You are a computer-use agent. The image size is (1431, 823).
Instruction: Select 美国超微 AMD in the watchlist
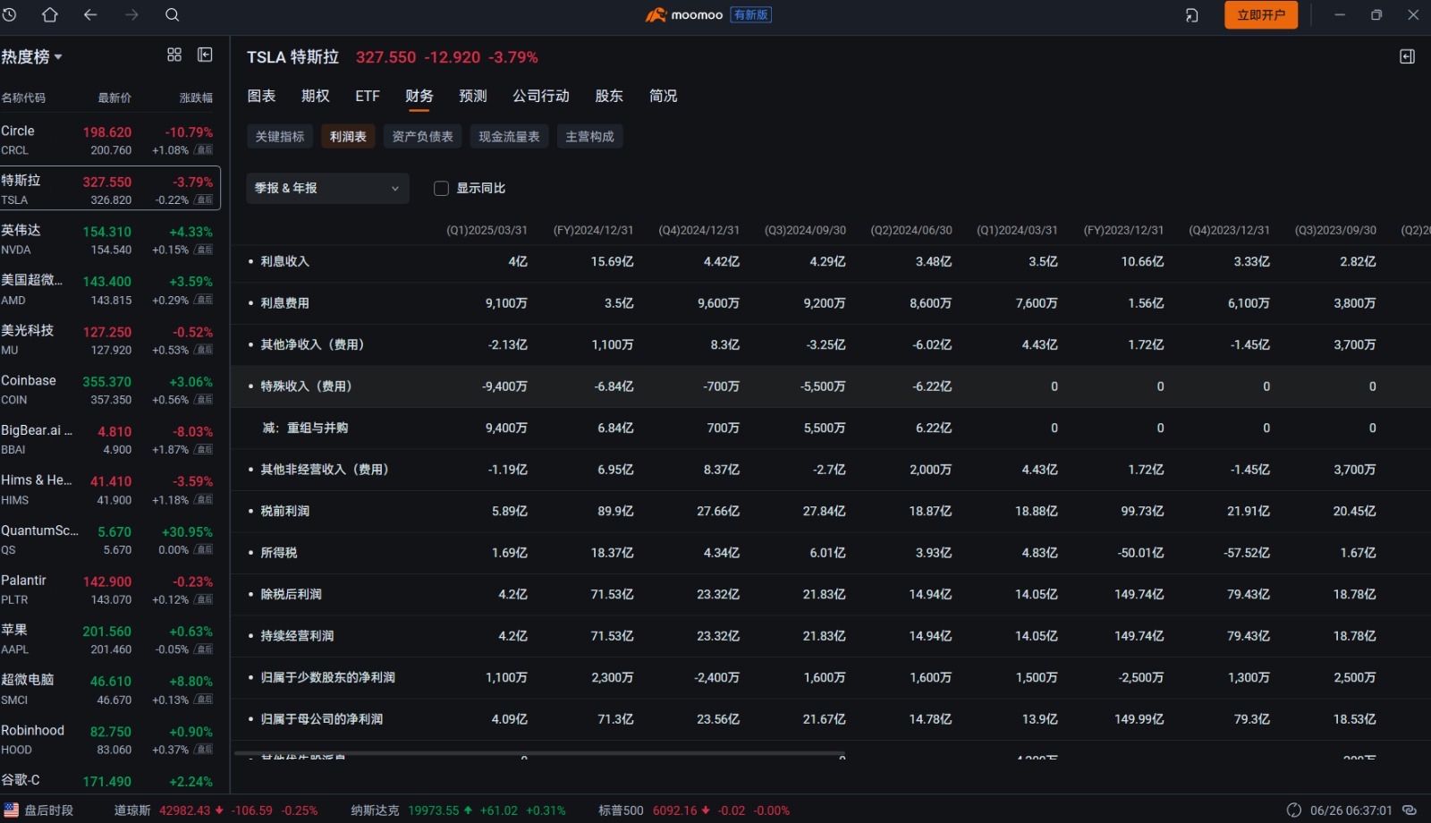click(110, 290)
